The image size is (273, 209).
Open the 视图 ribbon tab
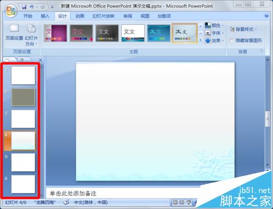tap(145, 16)
